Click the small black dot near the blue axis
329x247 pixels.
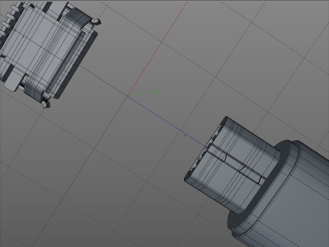[x=184, y=136]
